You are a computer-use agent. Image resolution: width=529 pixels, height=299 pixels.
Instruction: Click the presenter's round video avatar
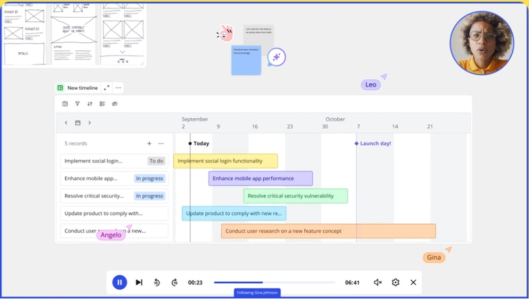482,43
